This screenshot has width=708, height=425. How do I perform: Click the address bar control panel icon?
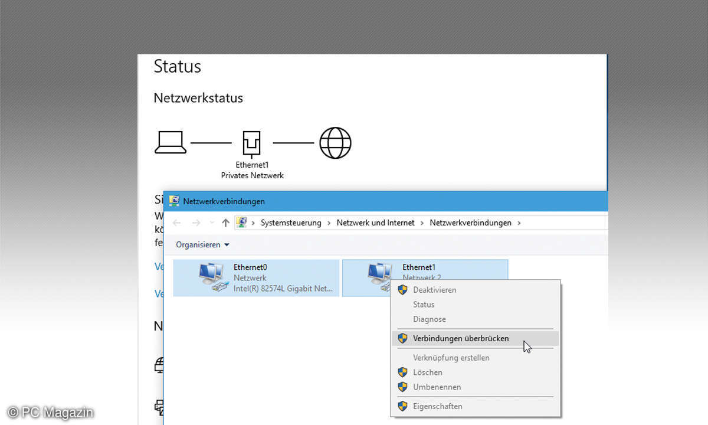[241, 223]
